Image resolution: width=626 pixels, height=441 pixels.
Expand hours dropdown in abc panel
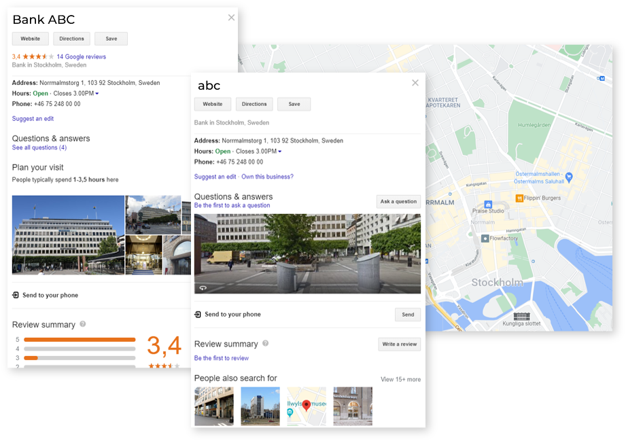point(279,152)
